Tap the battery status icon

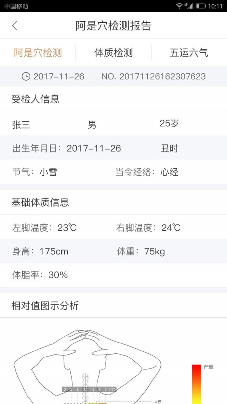click(x=201, y=6)
